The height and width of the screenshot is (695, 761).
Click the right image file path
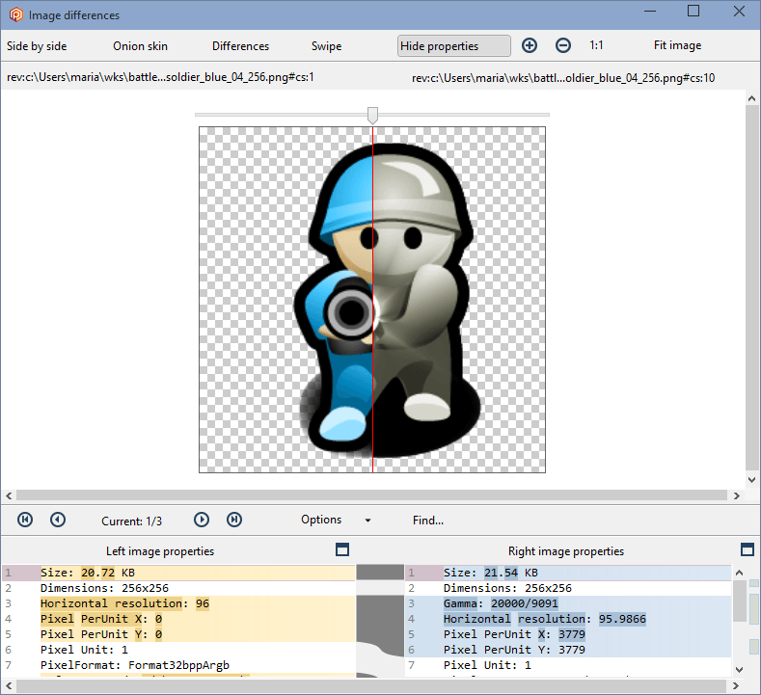click(563, 78)
